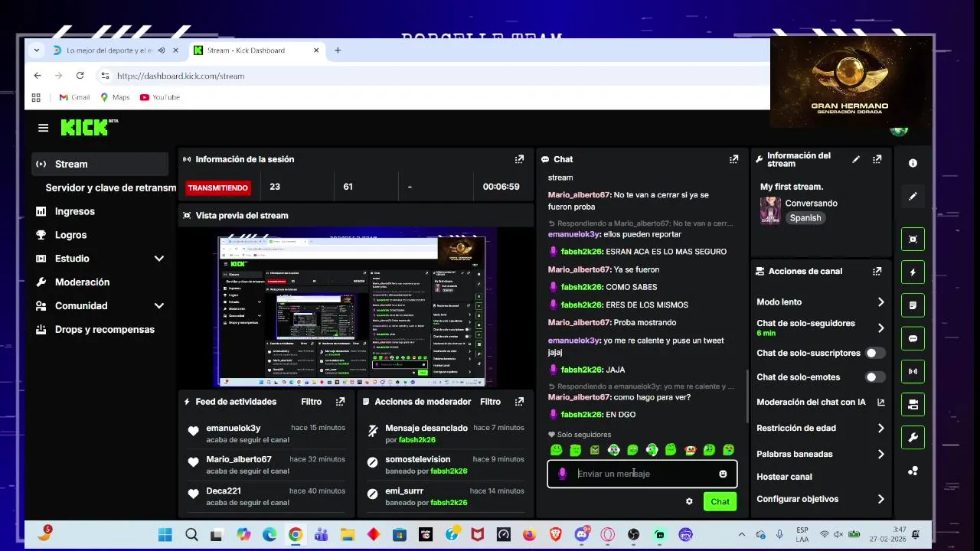
Task: Click the server icon in right toolbar
Action: click(x=913, y=404)
